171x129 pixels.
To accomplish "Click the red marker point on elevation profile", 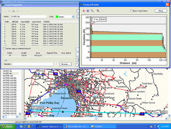I will (91, 24).
